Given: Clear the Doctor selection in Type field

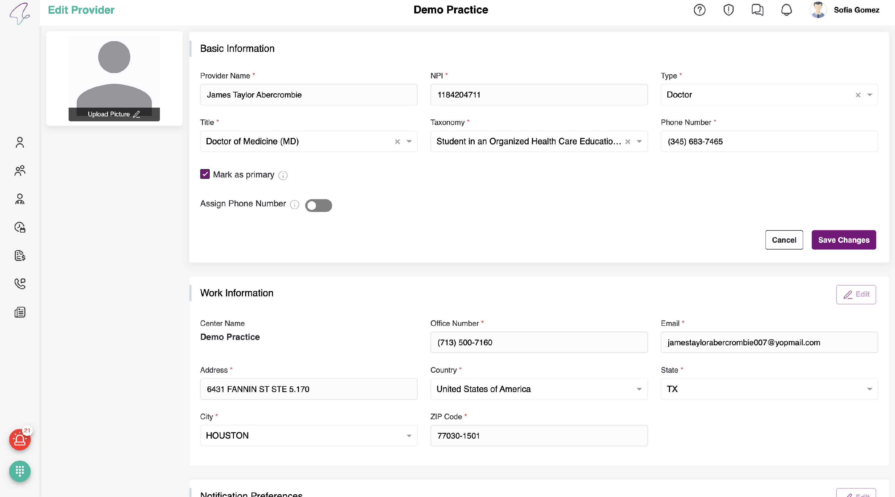Looking at the screenshot, I should tap(858, 95).
